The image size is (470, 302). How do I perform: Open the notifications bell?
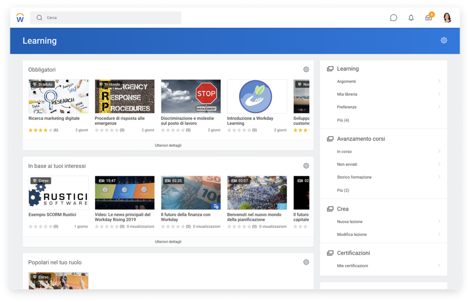point(411,18)
